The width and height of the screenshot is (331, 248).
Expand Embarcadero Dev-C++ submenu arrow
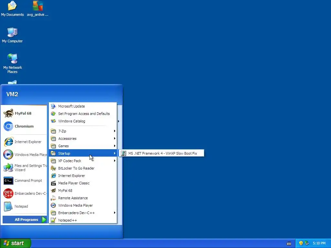tap(115, 212)
